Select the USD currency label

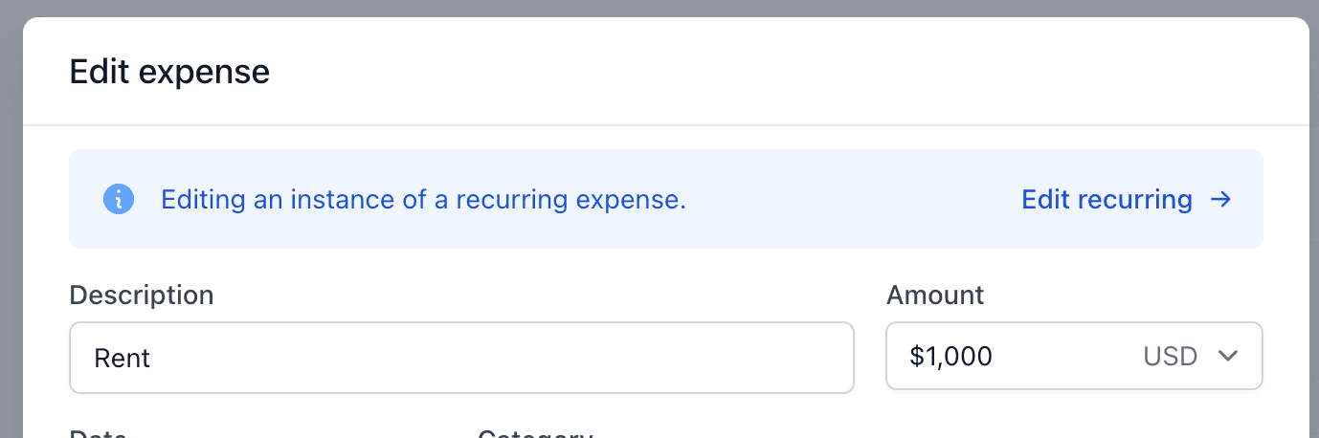pos(1170,357)
